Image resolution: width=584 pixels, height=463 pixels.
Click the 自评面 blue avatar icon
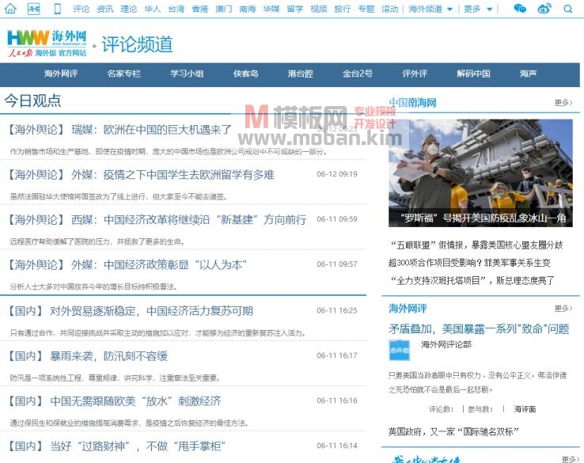(x=400, y=350)
